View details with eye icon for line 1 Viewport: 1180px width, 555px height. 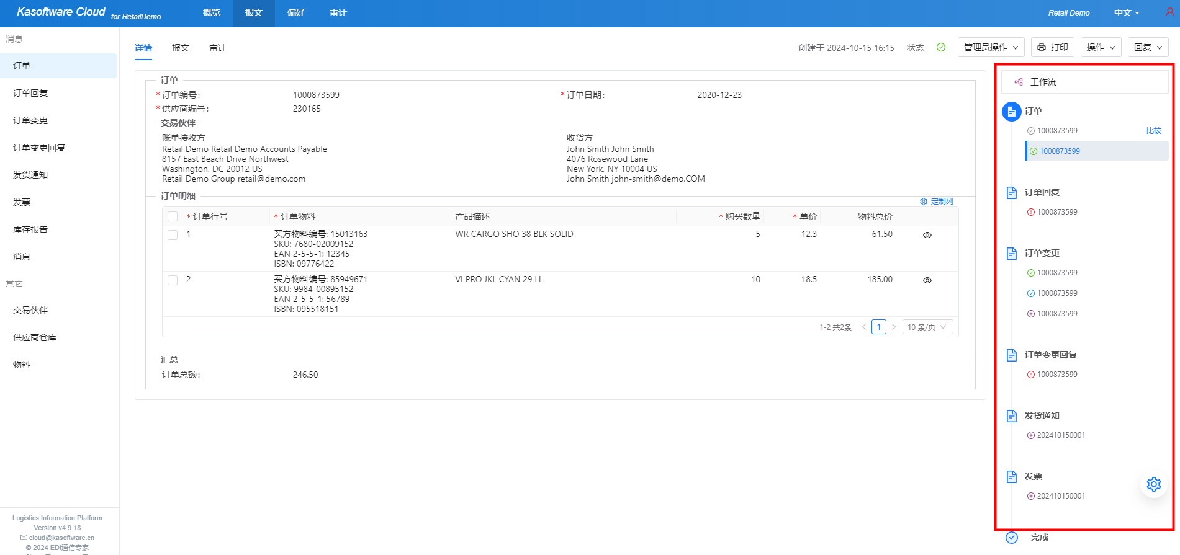[927, 235]
